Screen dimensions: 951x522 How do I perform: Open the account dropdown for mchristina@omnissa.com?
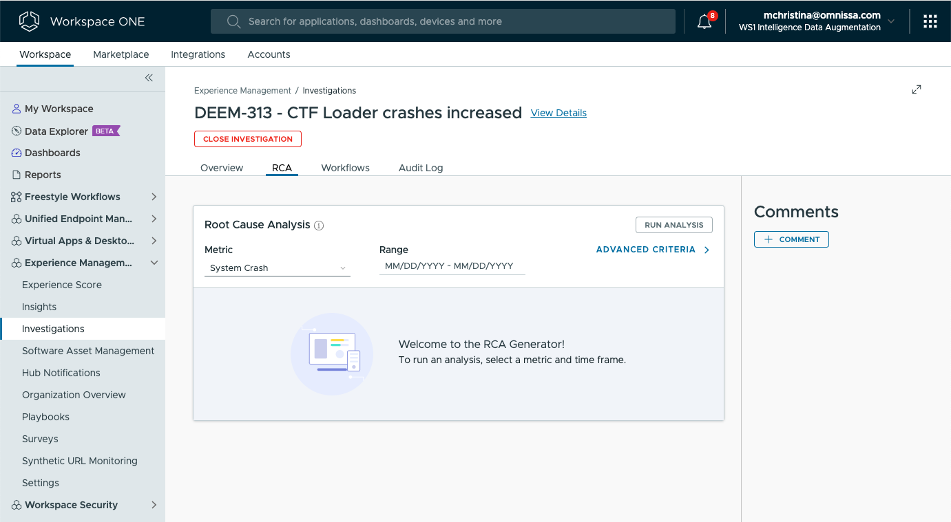pyautogui.click(x=891, y=21)
